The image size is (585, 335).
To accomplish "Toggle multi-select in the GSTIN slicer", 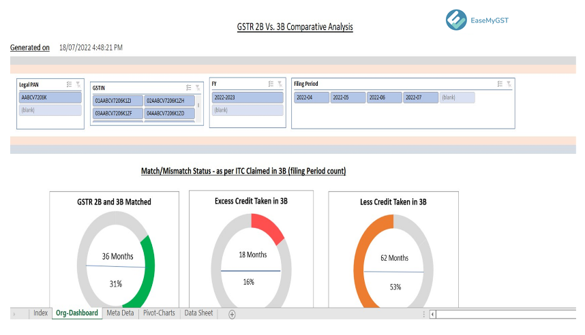I will 188,88.
